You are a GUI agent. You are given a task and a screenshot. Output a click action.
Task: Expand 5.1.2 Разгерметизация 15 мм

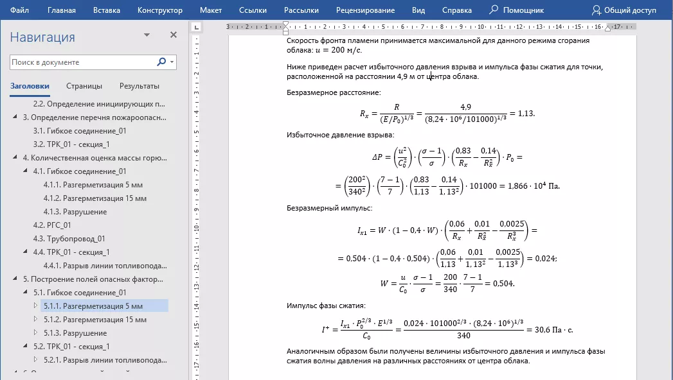[36, 319]
